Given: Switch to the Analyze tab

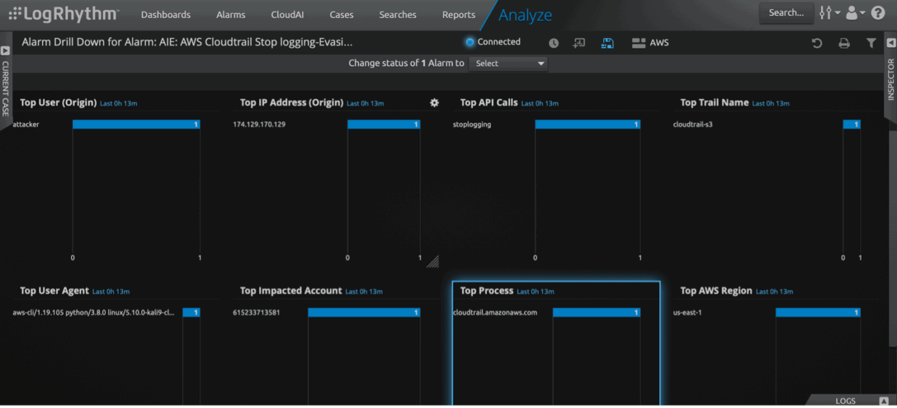Looking at the screenshot, I should pos(525,14).
